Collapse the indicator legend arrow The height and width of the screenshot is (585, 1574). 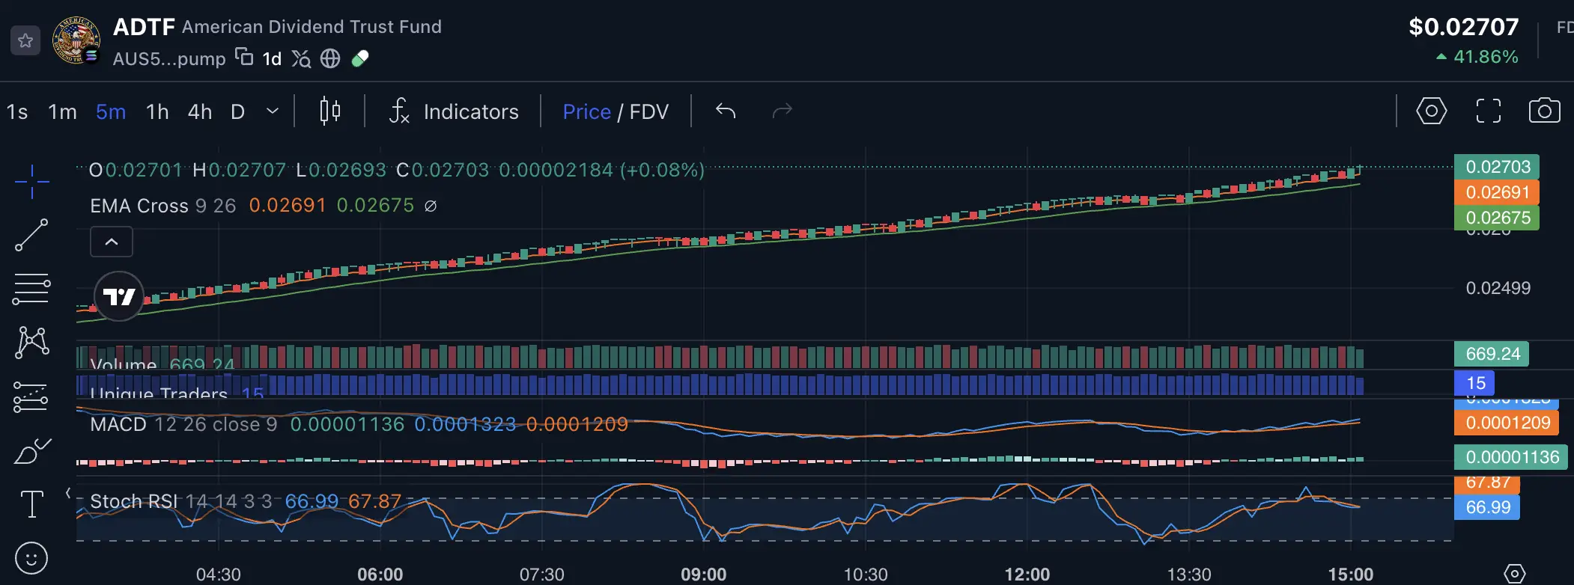point(112,242)
